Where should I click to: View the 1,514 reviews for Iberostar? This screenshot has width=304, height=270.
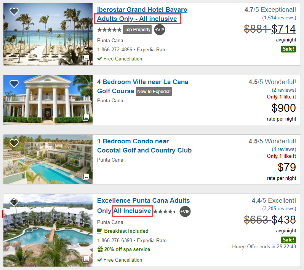279,17
